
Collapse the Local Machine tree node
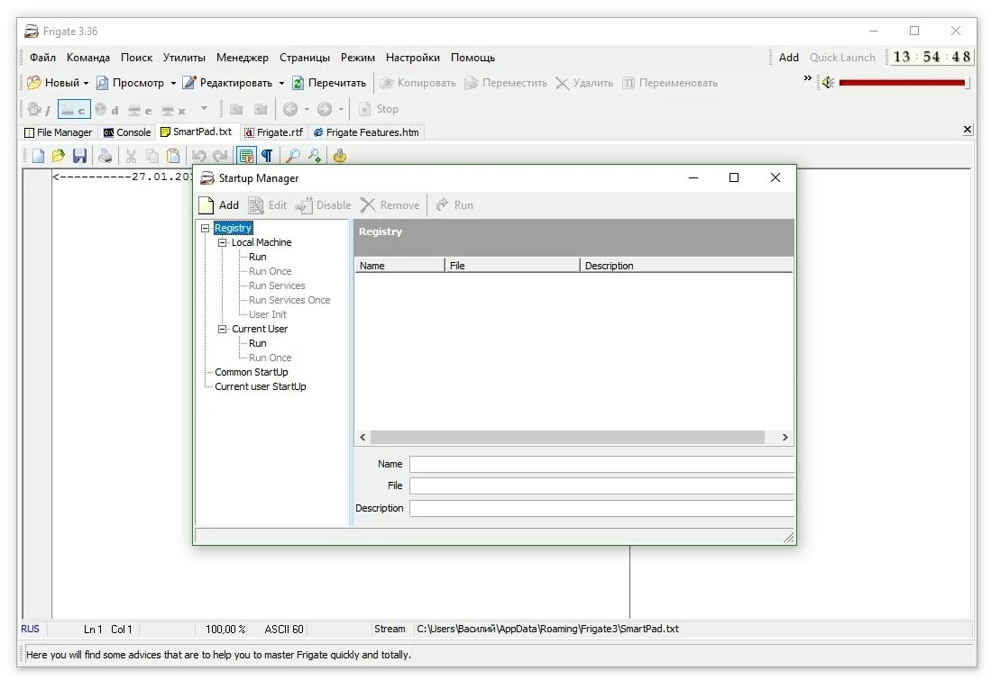pyautogui.click(x=222, y=242)
